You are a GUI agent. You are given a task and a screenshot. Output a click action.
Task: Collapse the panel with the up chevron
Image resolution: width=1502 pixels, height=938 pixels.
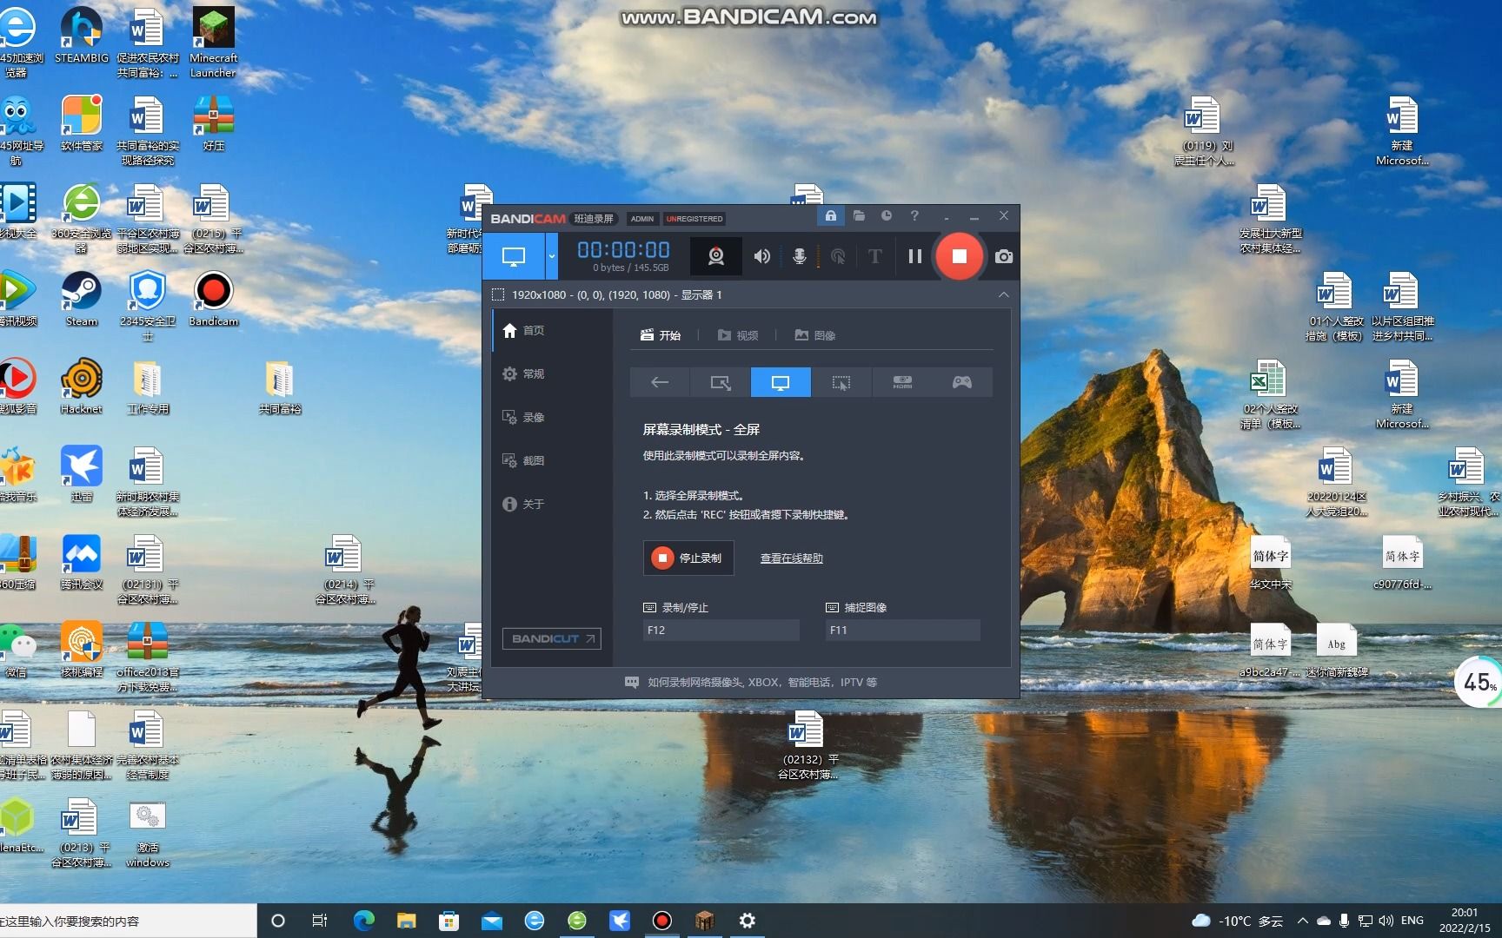[1004, 295]
